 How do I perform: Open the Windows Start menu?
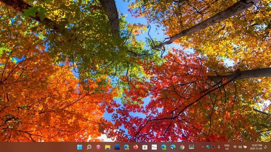(x=80, y=147)
